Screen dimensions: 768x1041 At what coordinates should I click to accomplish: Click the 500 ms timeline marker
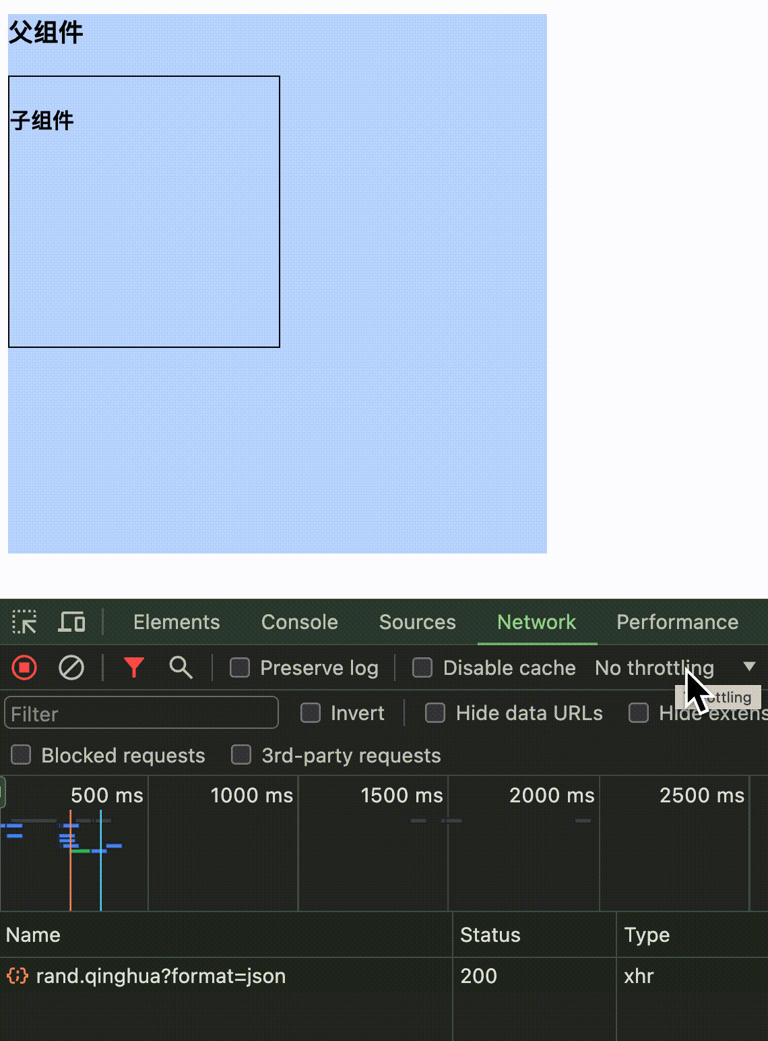coord(107,796)
